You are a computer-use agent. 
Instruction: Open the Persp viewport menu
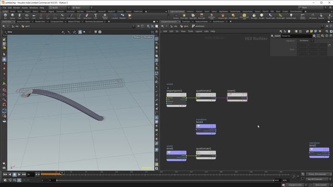pyautogui.click(x=137, y=37)
